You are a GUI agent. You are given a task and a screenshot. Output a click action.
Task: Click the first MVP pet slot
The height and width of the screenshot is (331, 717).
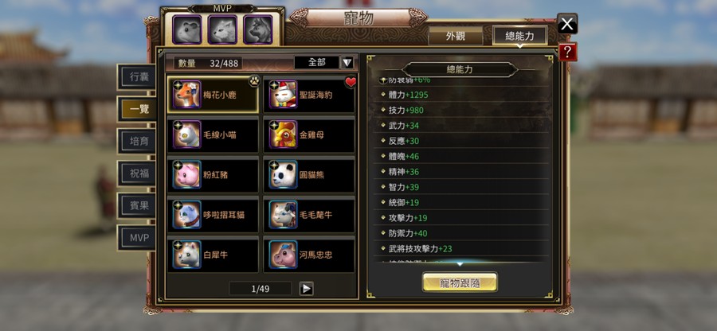tap(187, 29)
